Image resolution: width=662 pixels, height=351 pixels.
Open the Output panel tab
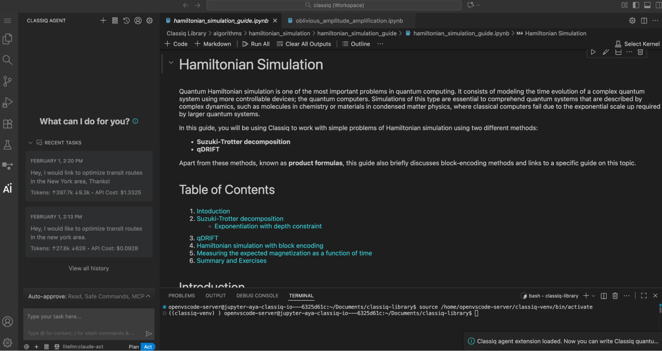tap(216, 296)
